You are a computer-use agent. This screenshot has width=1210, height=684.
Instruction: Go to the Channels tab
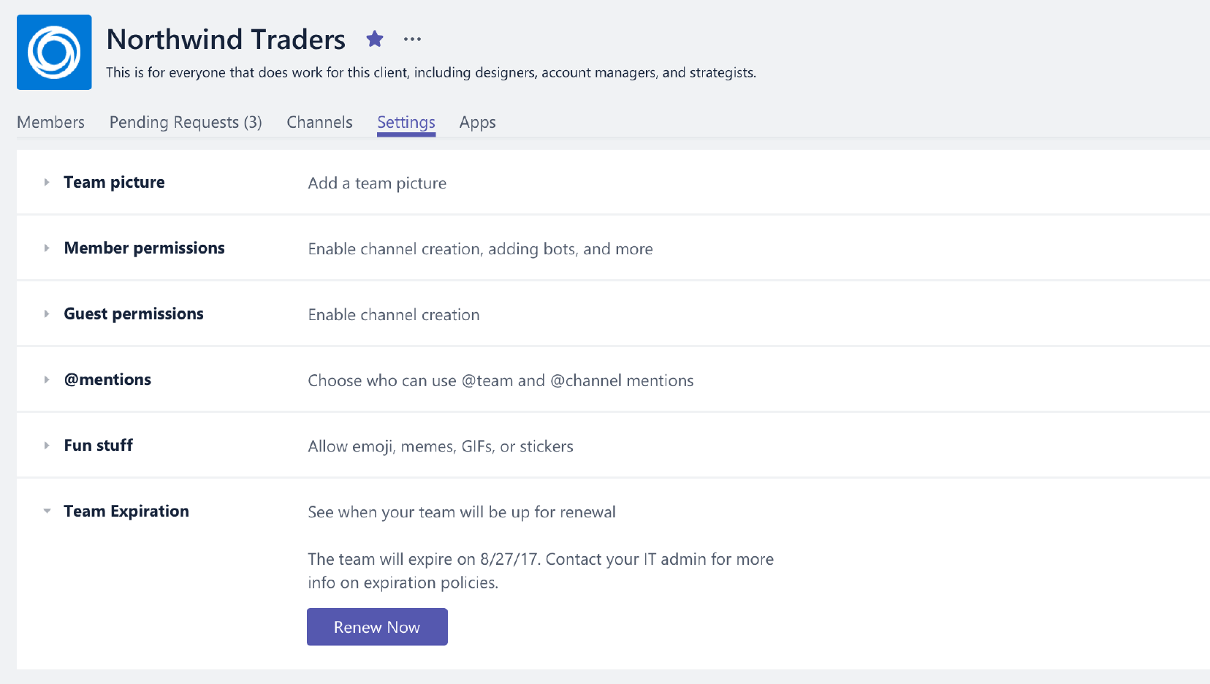coord(319,122)
